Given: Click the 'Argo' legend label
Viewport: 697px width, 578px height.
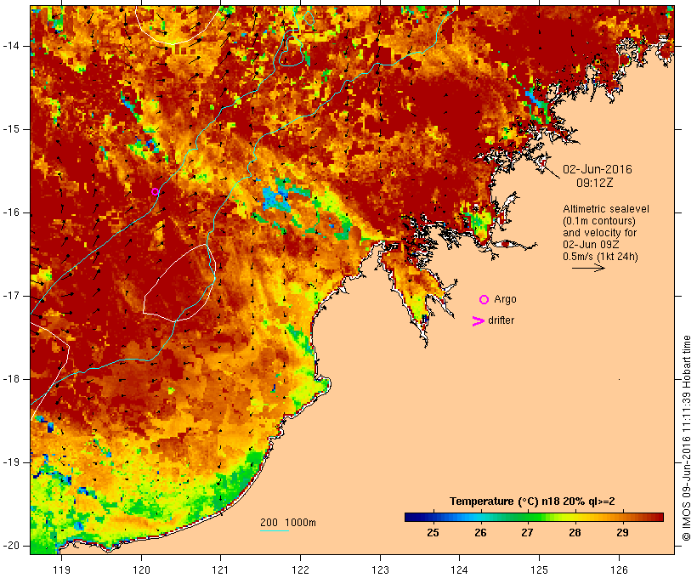Looking at the screenshot, I should point(506,300).
